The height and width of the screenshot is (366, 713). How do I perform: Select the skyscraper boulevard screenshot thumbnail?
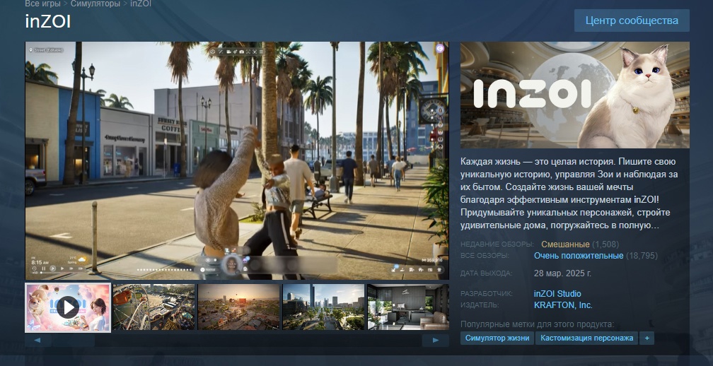[323, 307]
